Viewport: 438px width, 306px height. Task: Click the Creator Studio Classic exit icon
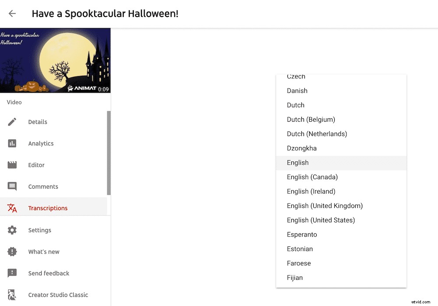(12, 295)
